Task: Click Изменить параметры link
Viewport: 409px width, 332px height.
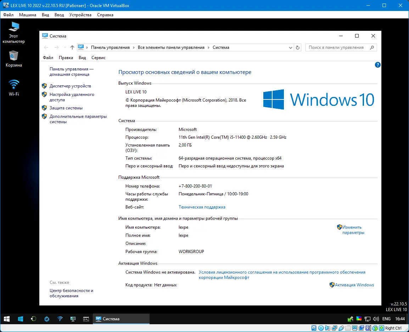Action: [x=353, y=230]
